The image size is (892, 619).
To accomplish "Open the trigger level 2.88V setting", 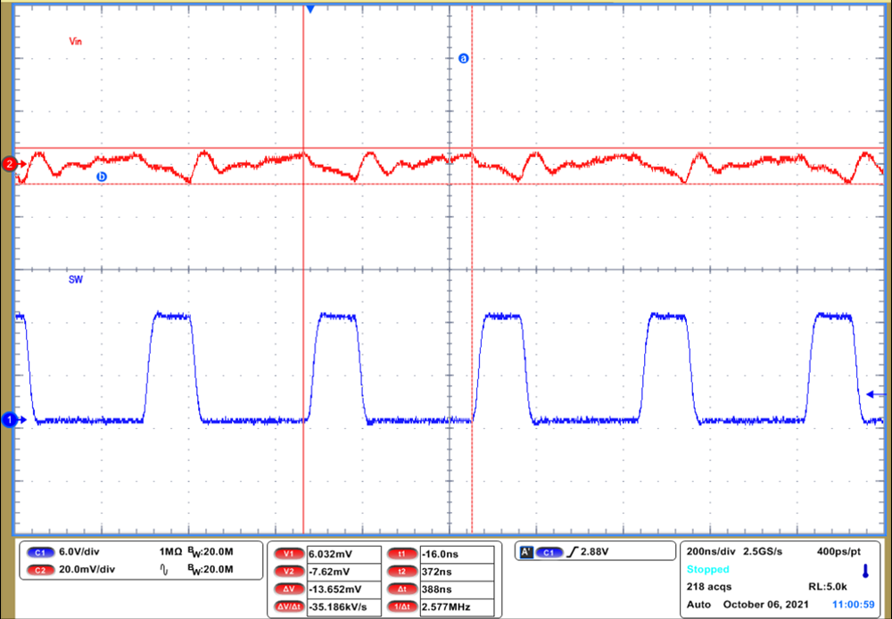I will point(596,550).
